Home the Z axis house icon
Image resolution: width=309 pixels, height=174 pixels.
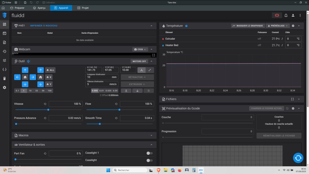coord(40,77)
